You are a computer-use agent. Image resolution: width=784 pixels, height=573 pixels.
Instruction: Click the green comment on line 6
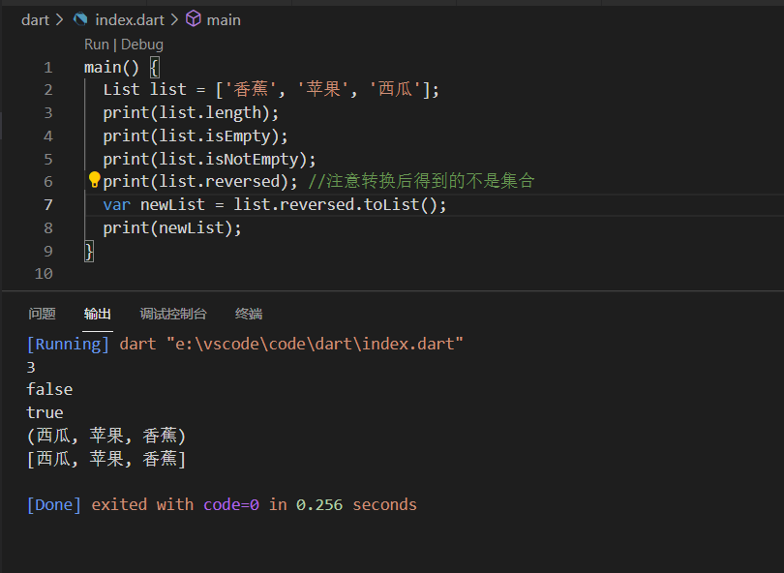pyautogui.click(x=421, y=181)
